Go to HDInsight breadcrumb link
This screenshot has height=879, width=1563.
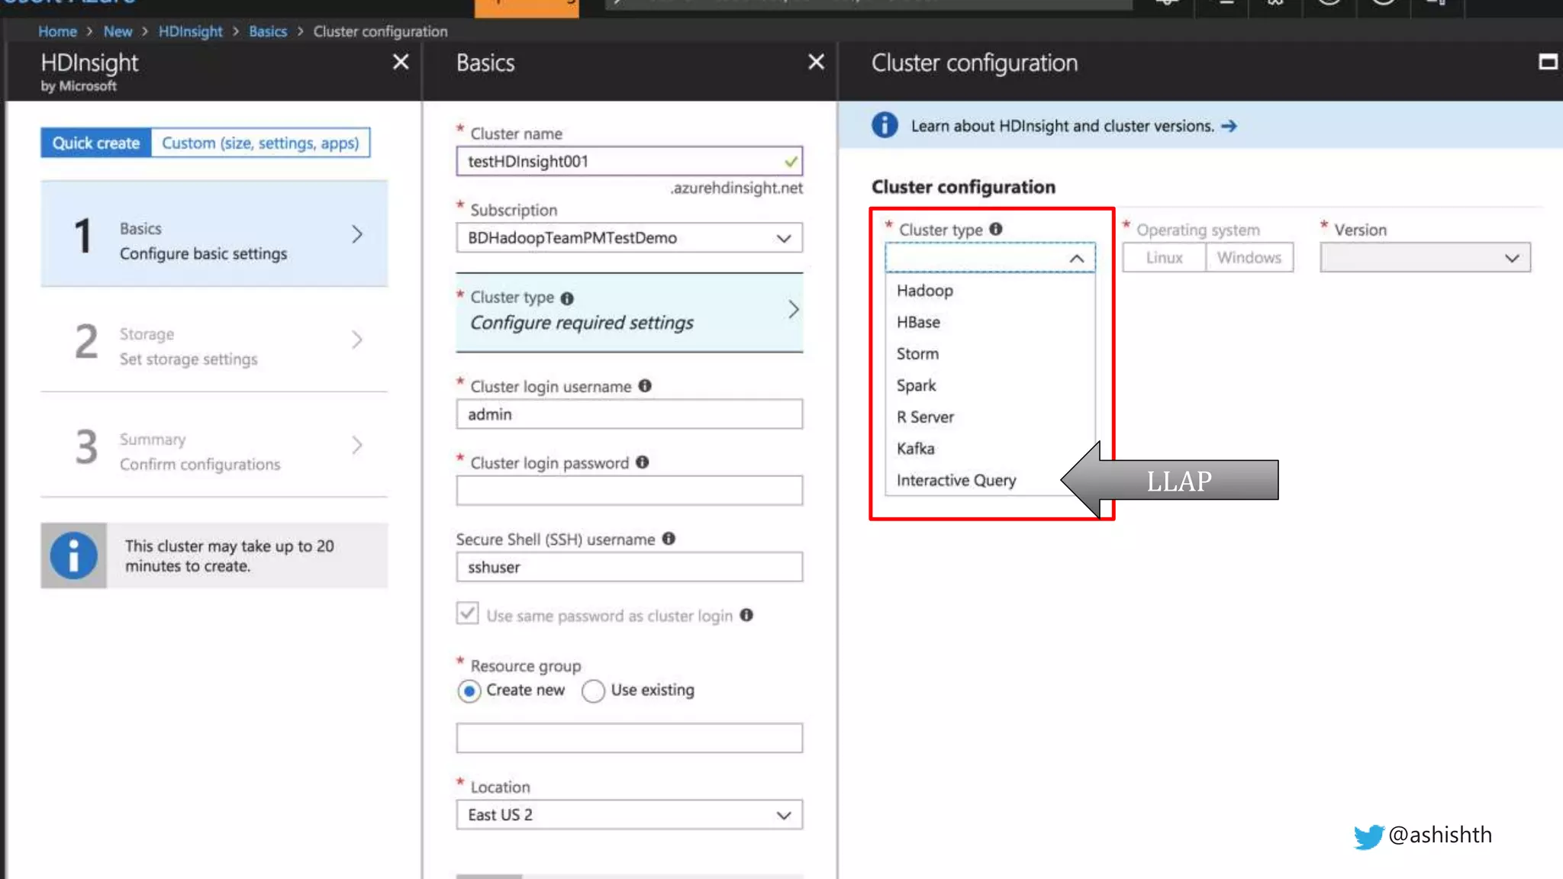pos(190,31)
